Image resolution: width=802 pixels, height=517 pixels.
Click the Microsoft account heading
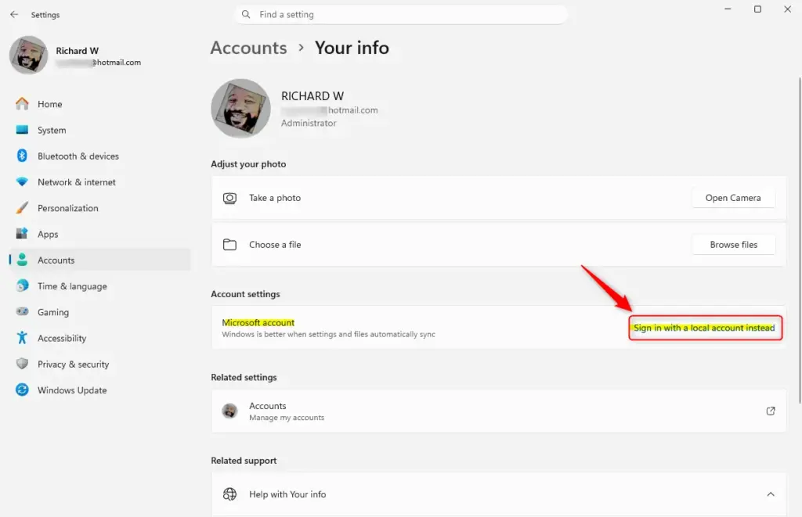[x=258, y=322]
